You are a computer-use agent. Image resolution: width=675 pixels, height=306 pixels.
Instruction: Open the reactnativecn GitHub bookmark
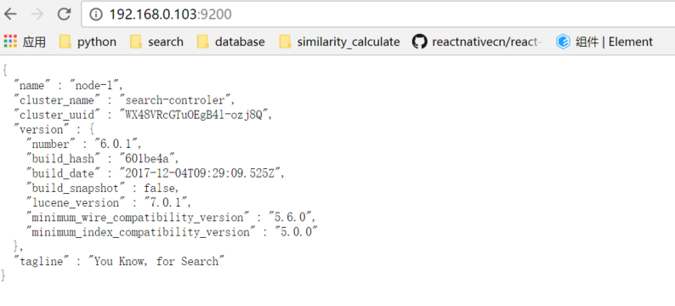[477, 42]
